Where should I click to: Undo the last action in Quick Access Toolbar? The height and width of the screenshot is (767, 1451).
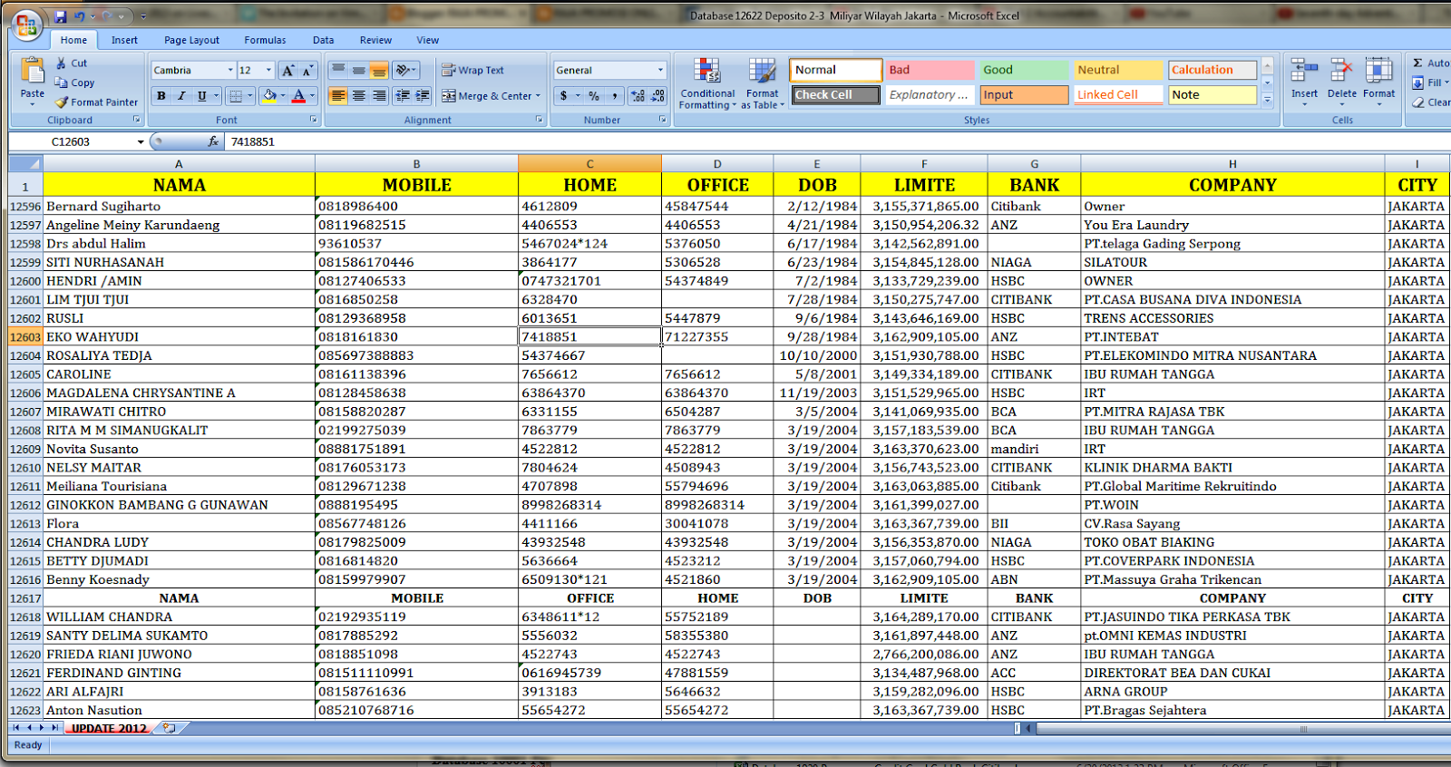[x=80, y=16]
